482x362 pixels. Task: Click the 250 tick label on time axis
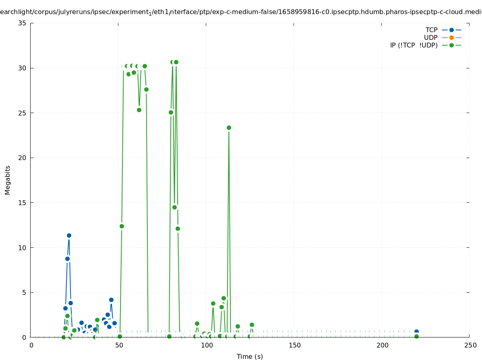470,346
